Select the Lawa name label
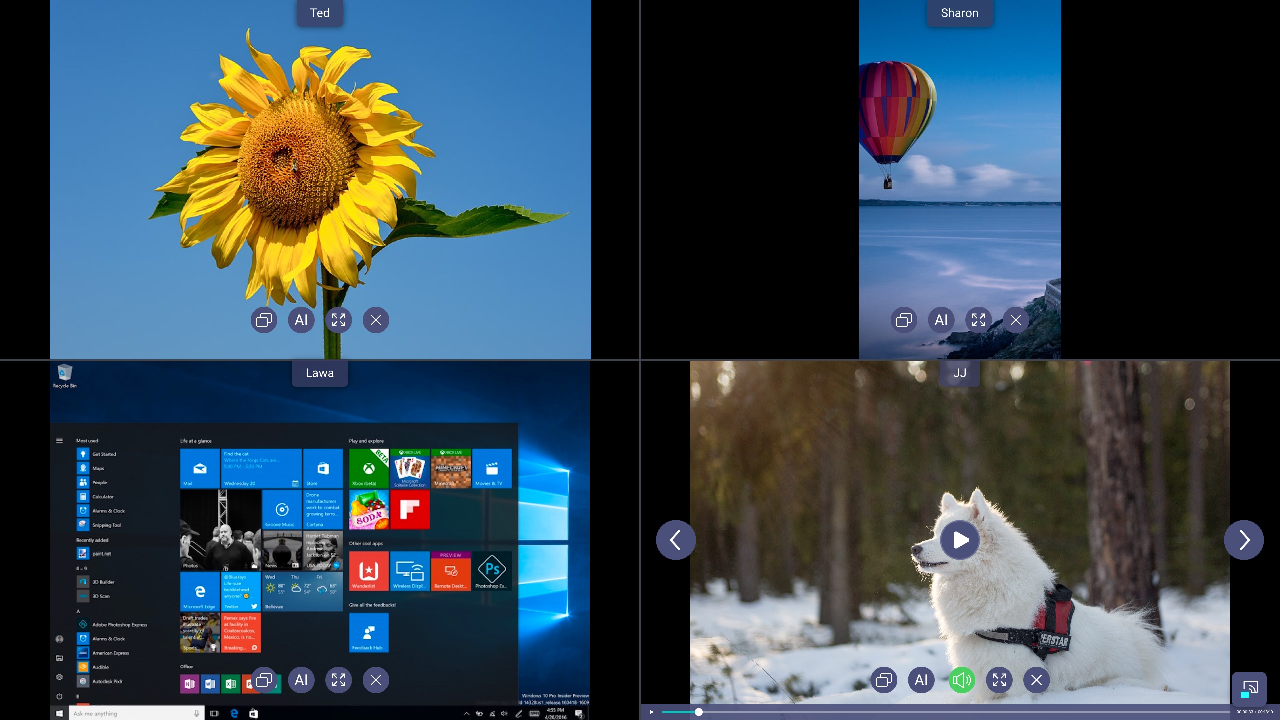Image resolution: width=1280 pixels, height=720 pixels. [x=320, y=373]
